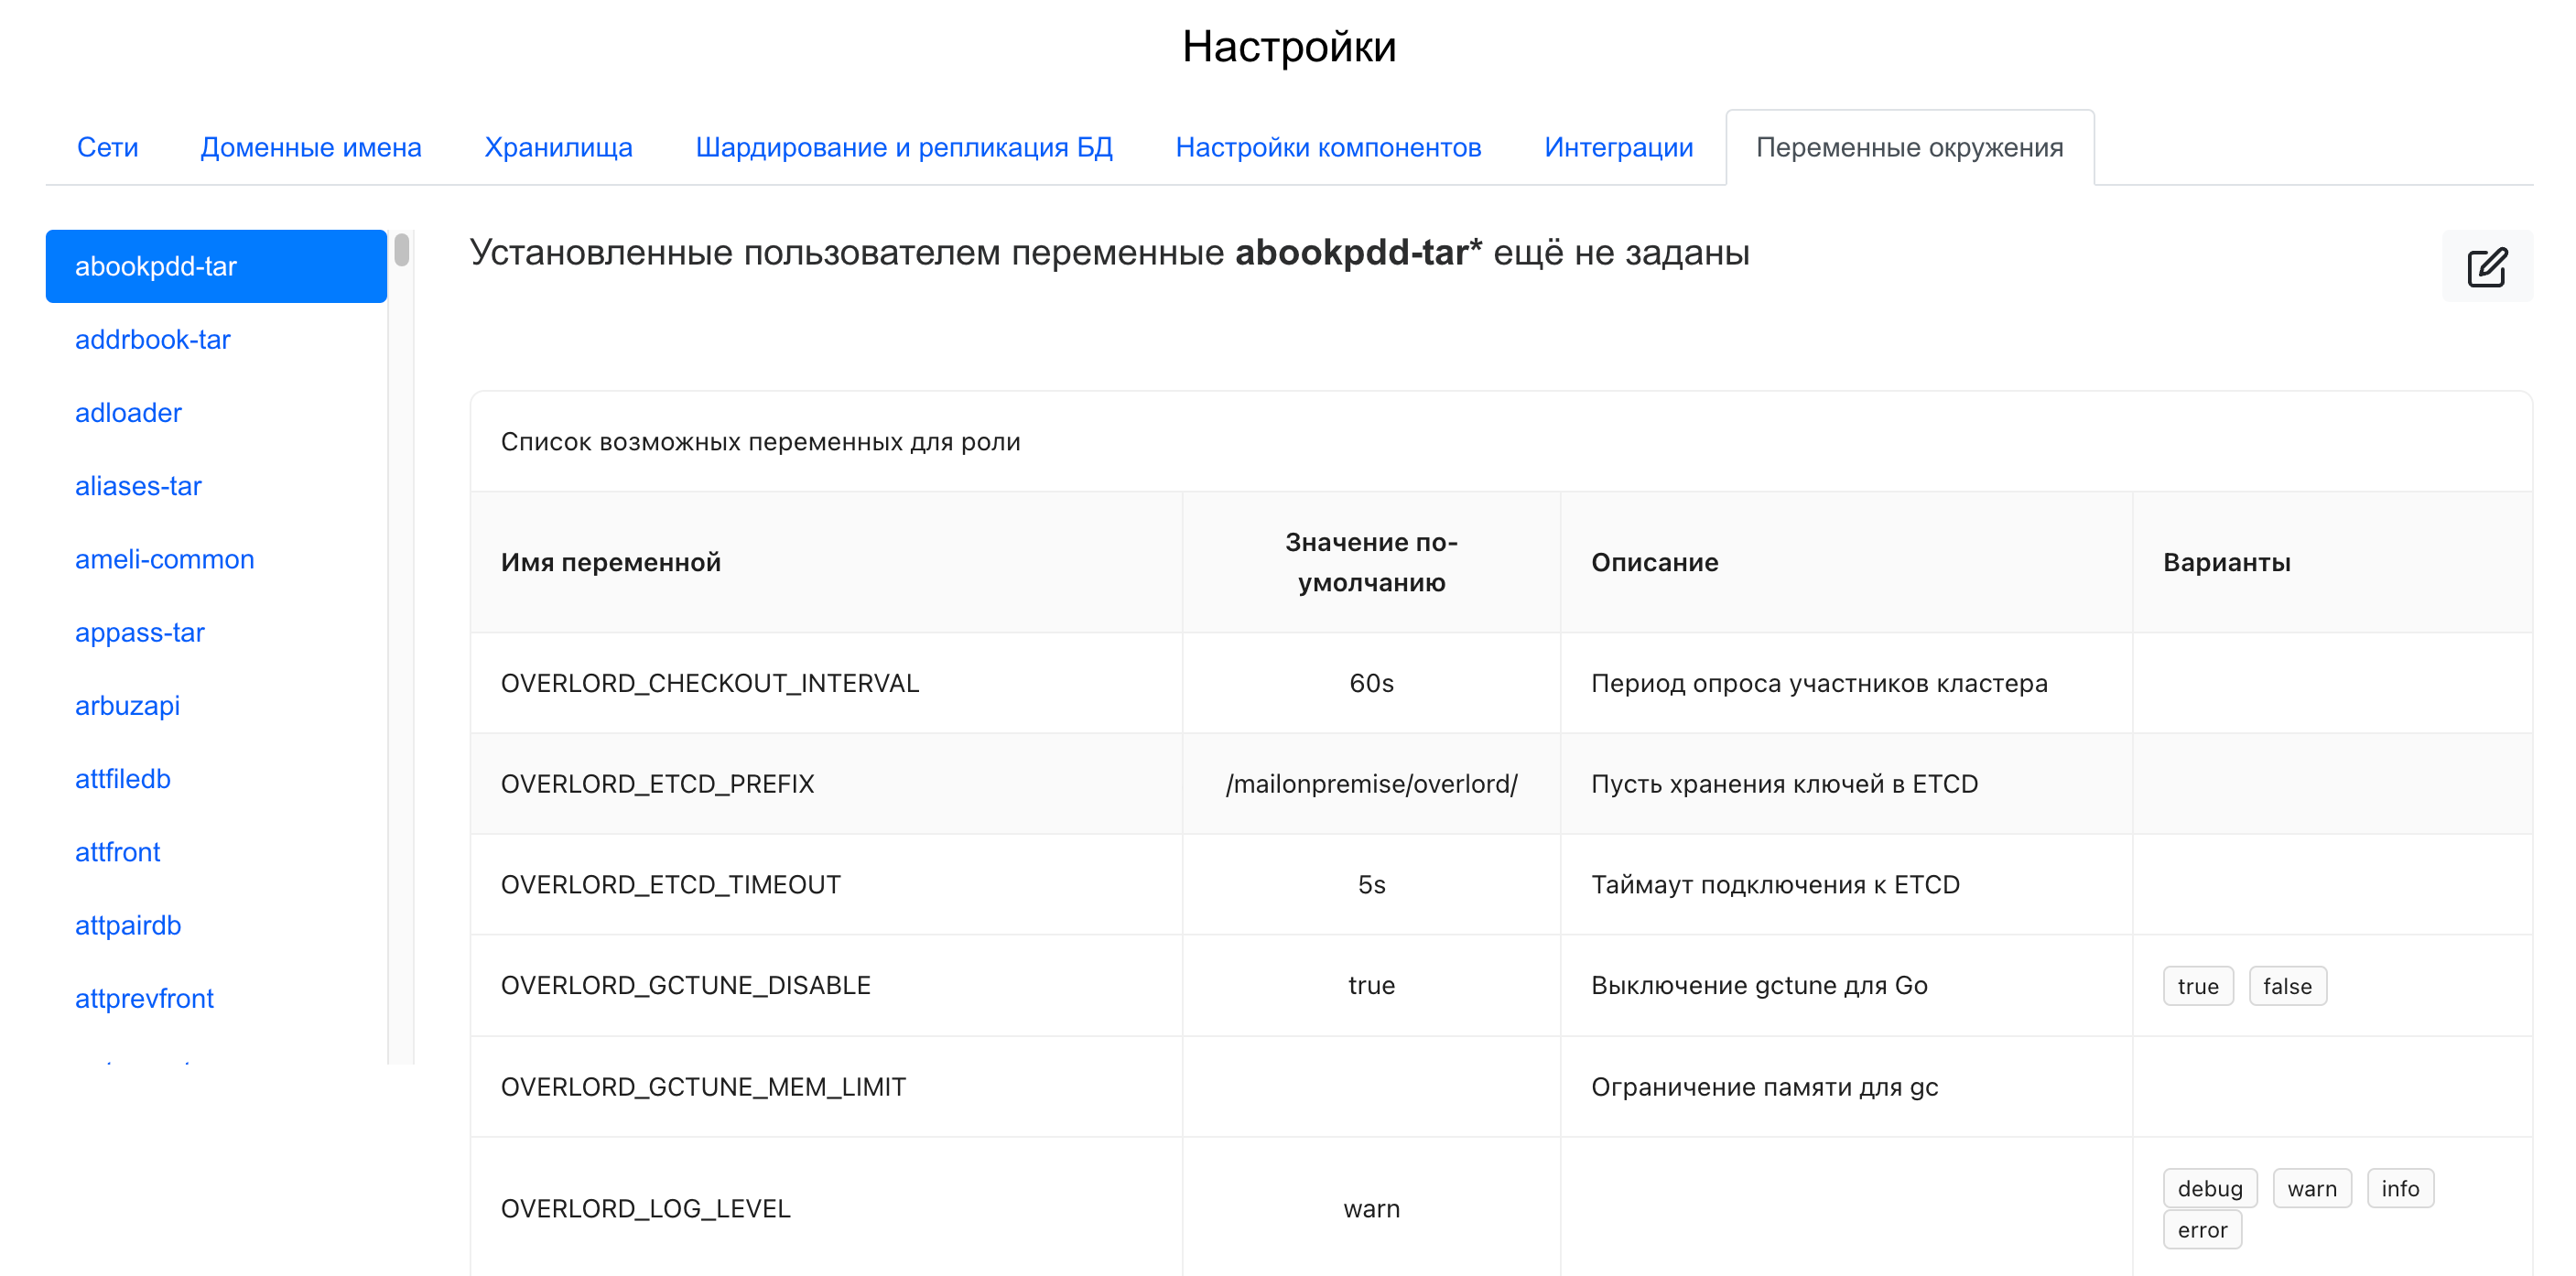The width and height of the screenshot is (2576, 1276).
Task: Select the aliases-tar role
Action: [138, 486]
